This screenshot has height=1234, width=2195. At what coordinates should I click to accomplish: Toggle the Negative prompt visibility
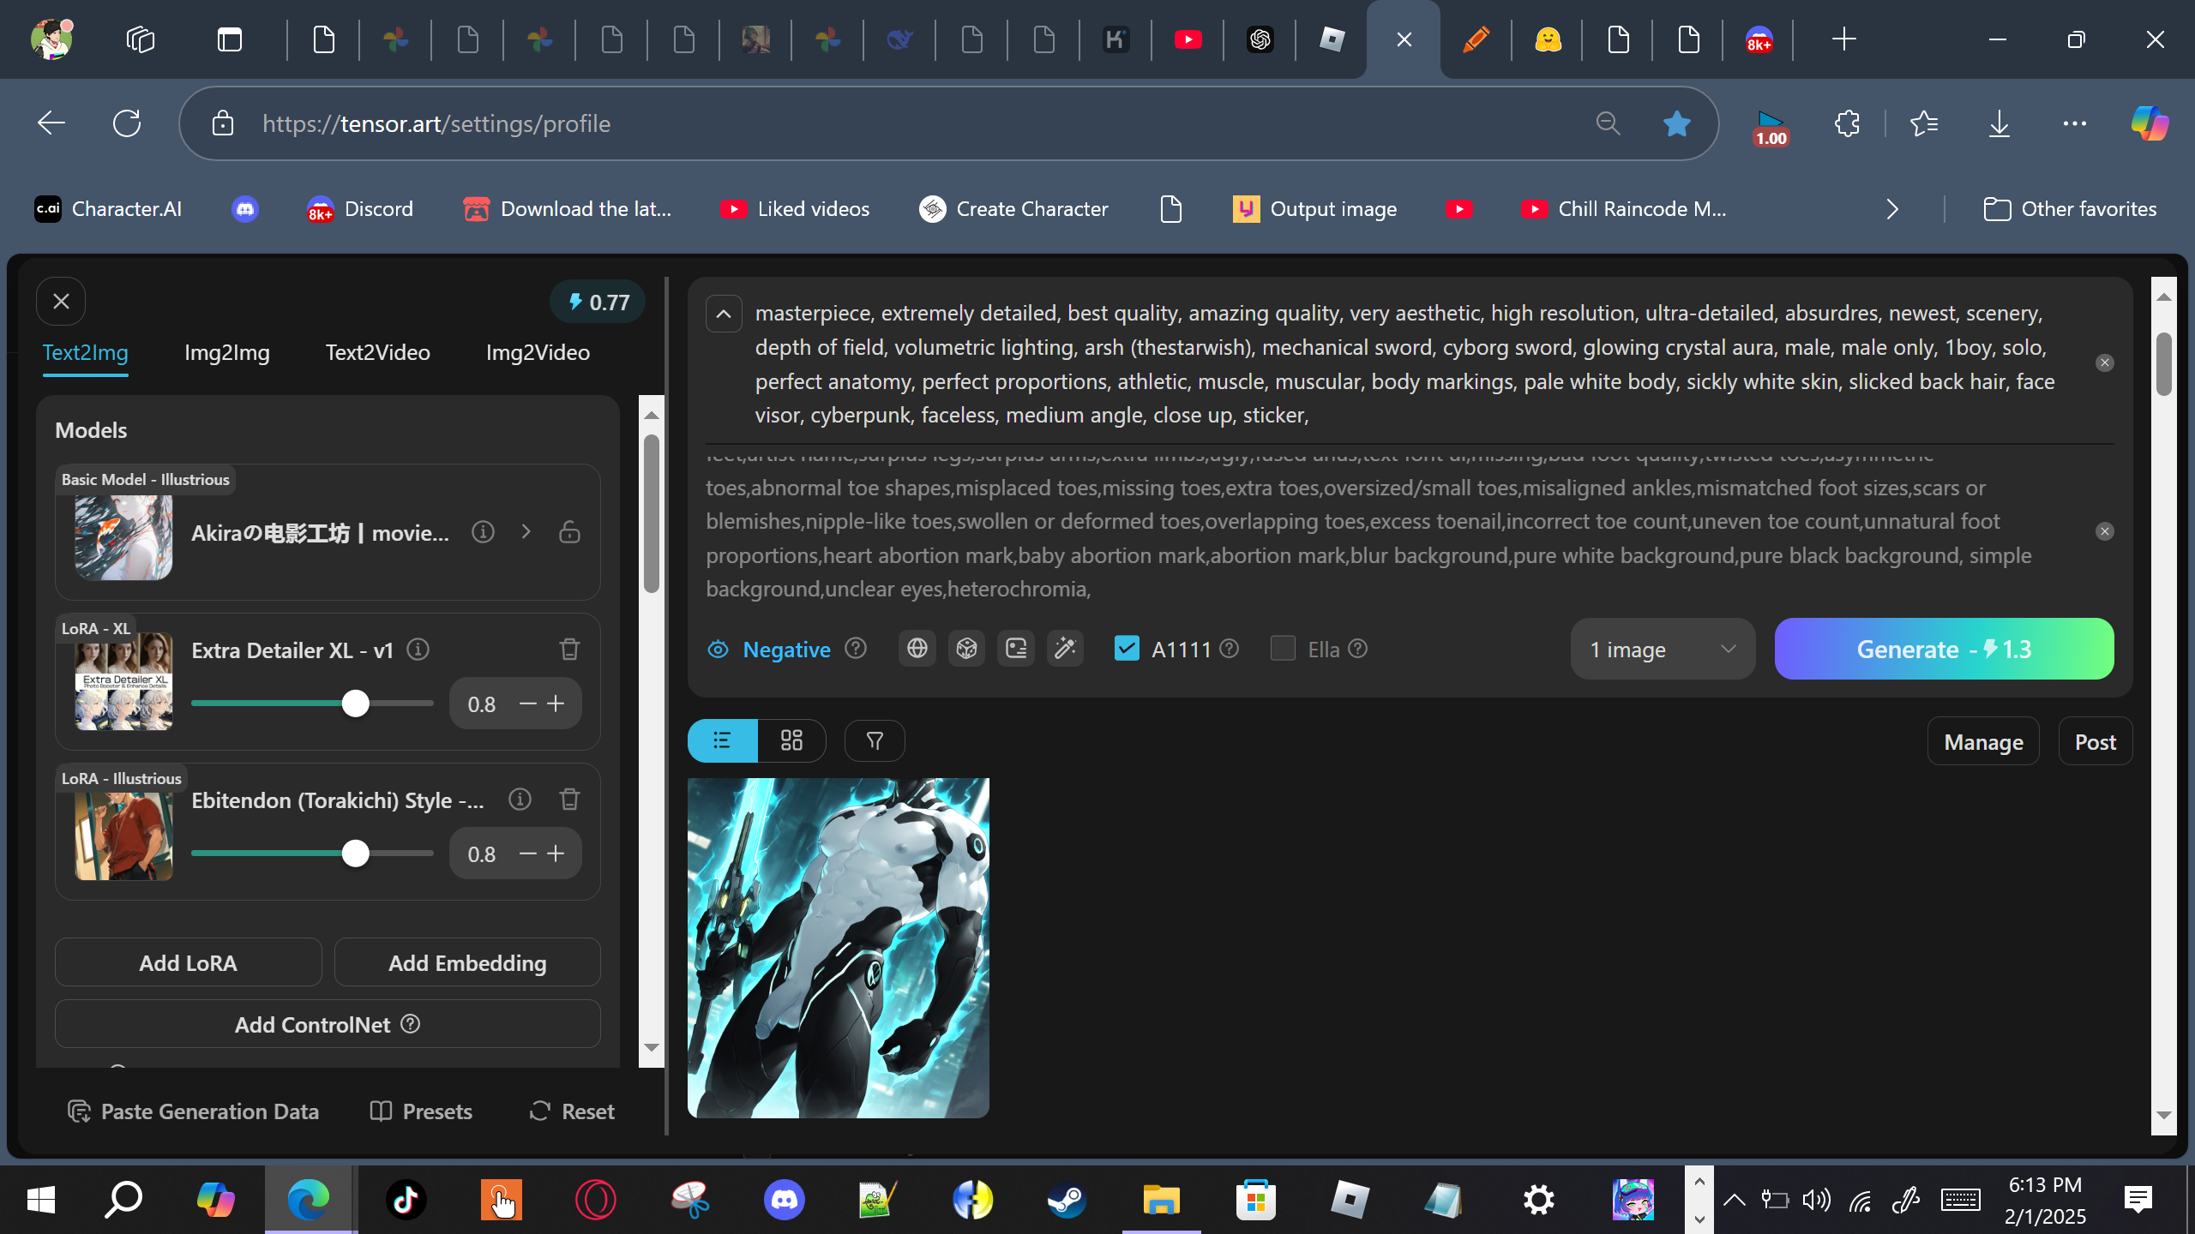(718, 650)
